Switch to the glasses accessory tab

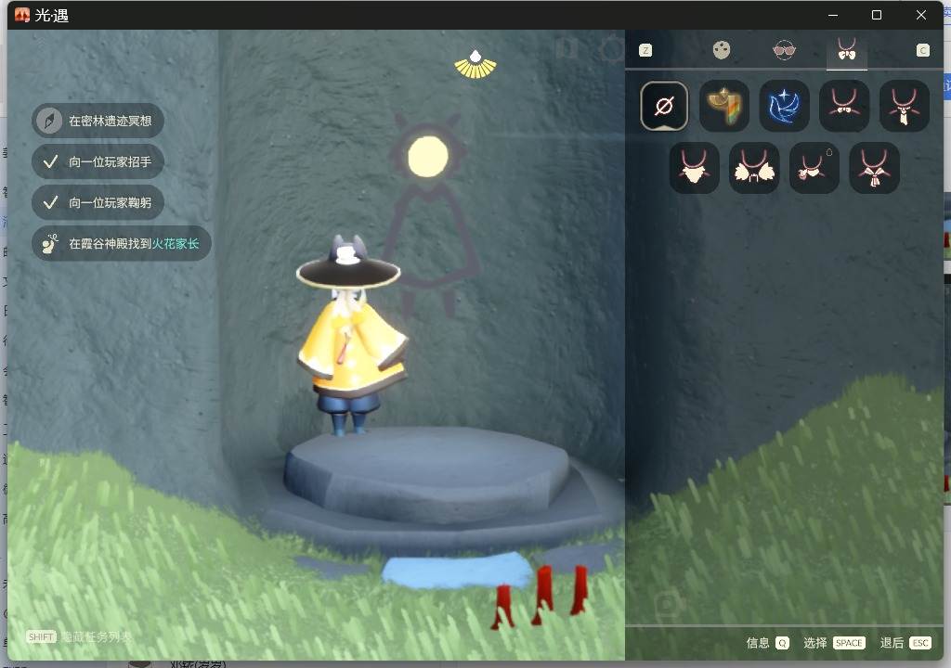(784, 50)
